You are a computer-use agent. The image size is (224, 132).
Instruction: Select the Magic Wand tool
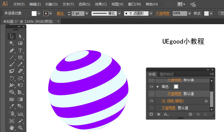point(12,43)
